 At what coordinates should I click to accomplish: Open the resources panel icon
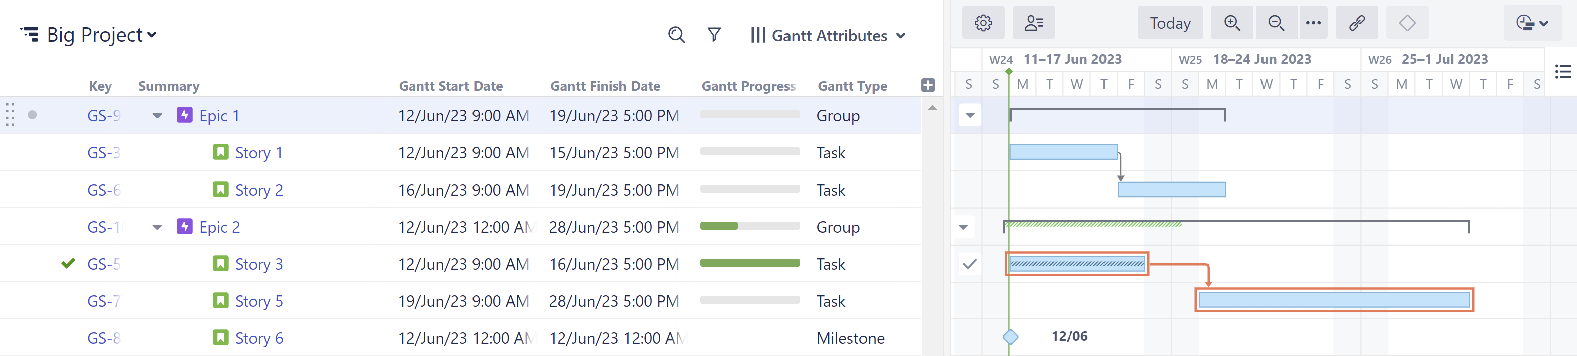pos(1033,23)
